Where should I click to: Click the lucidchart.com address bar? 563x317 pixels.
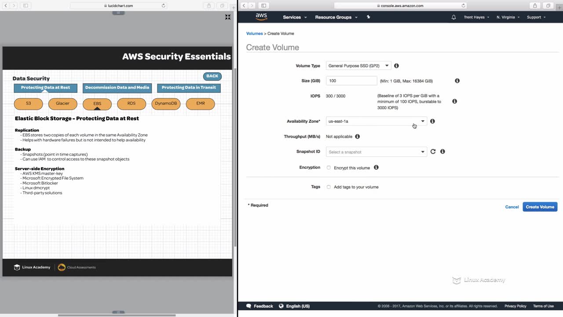(118, 6)
